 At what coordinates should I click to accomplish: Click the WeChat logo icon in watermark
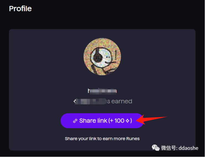click(x=156, y=148)
